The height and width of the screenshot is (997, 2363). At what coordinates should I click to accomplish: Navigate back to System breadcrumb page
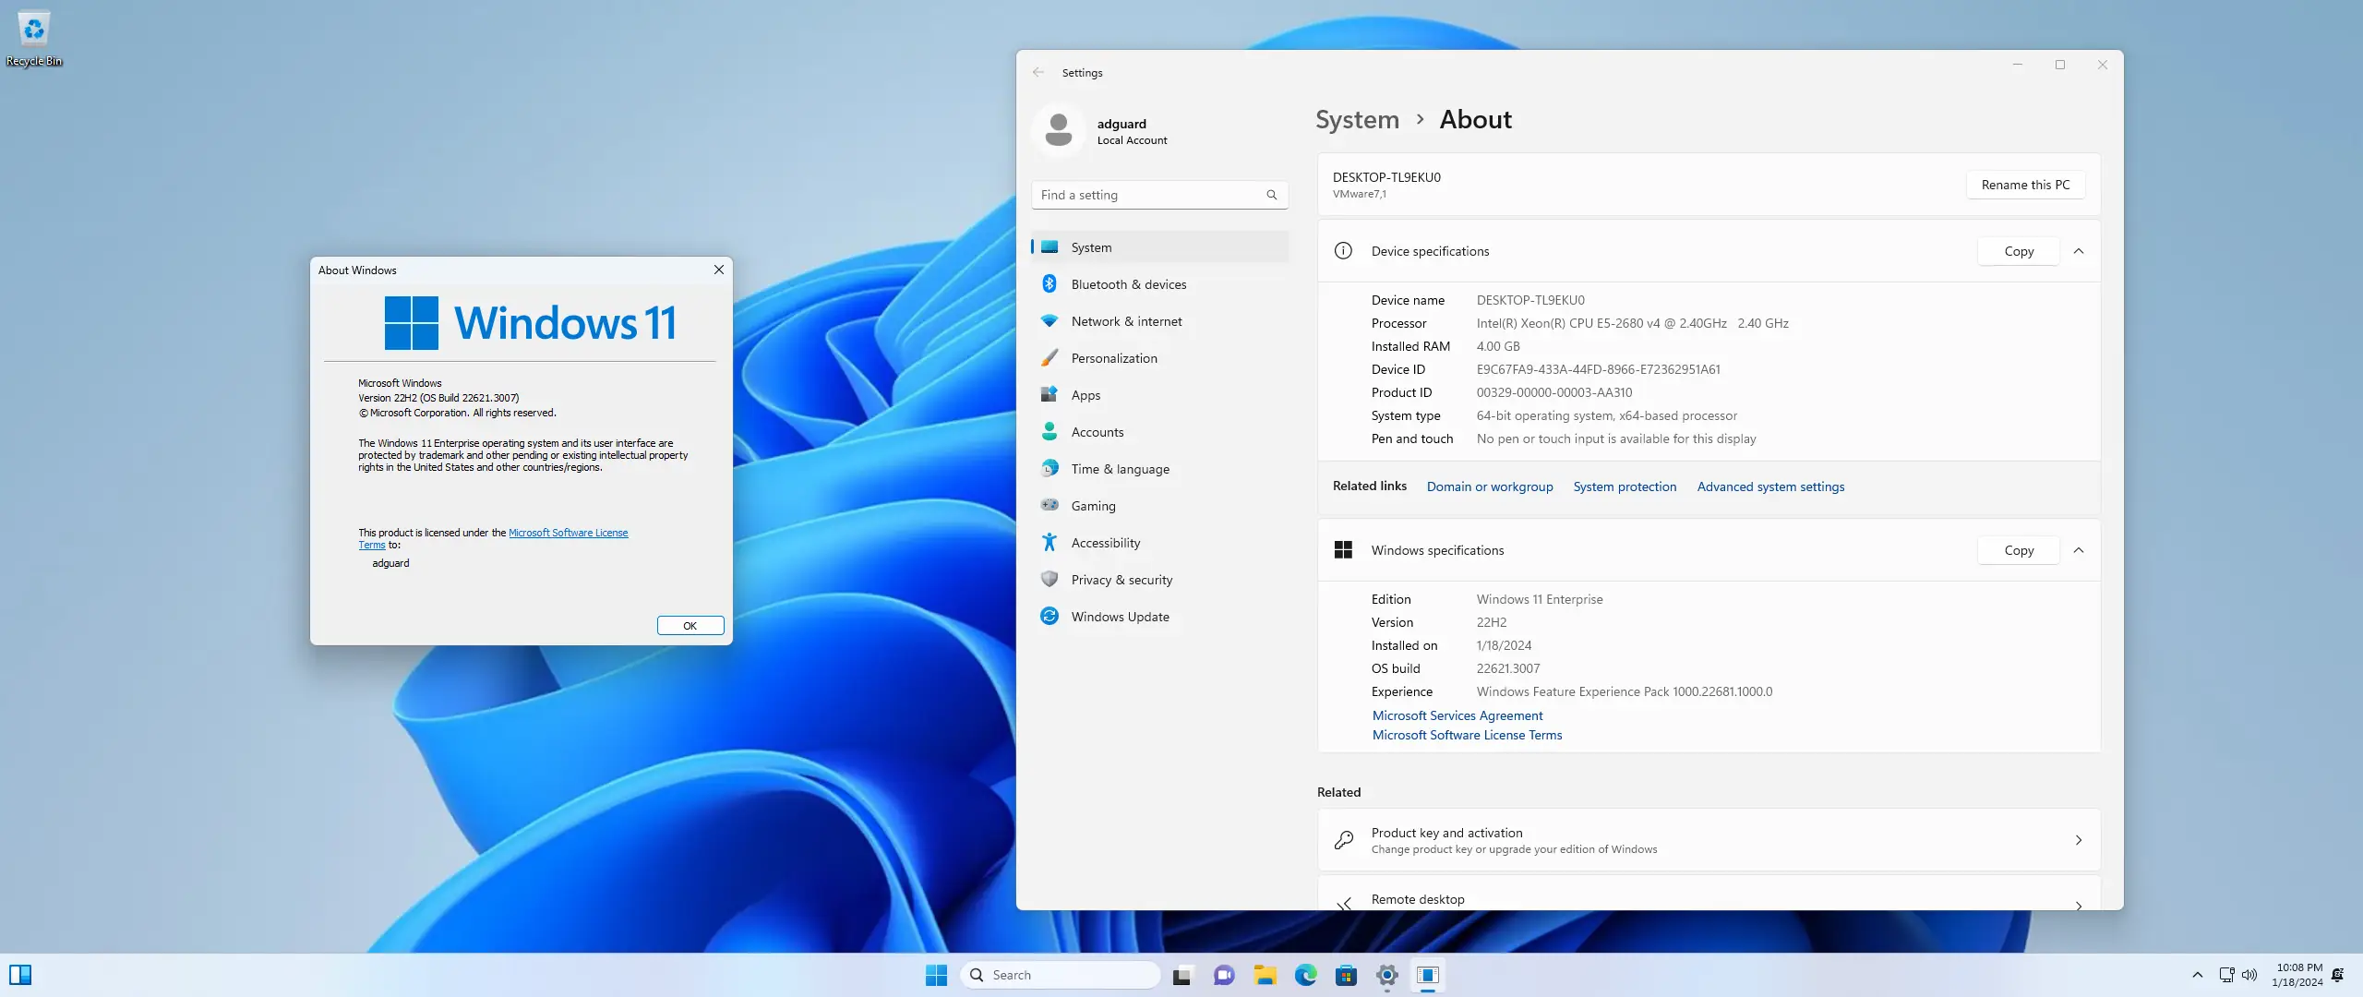pyautogui.click(x=1356, y=119)
